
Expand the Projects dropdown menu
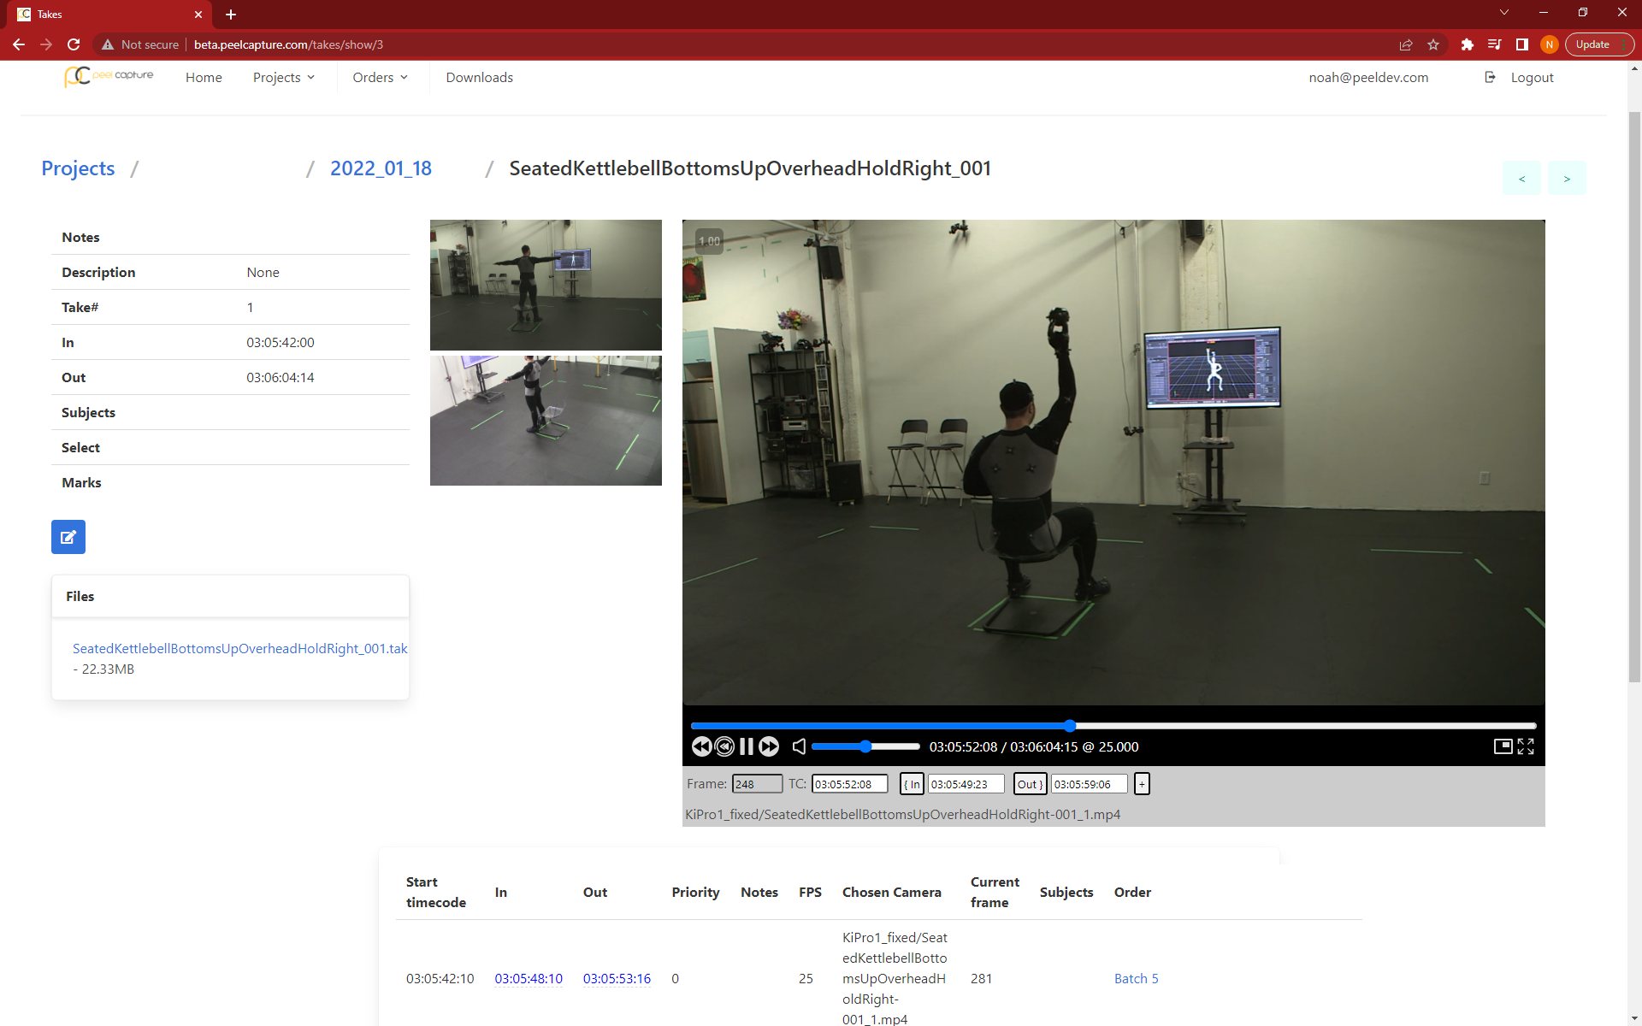284,77
